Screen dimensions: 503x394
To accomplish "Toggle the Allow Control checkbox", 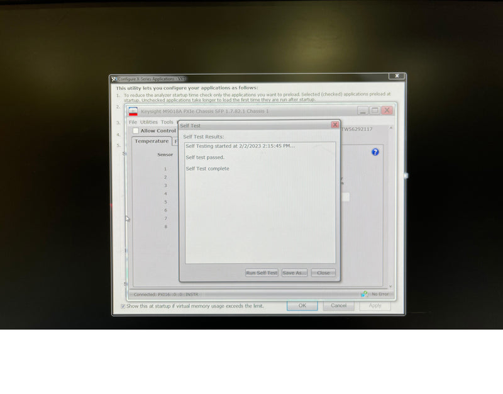I will [x=136, y=131].
